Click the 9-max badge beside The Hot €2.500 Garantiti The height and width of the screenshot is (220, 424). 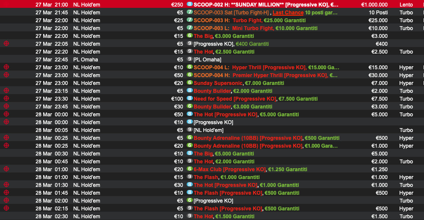pos(190,51)
